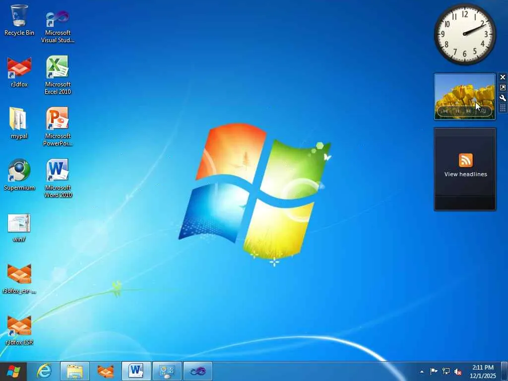Go to previous slide in Slide Show gadget
This screenshot has width=508, height=381.
[445, 111]
